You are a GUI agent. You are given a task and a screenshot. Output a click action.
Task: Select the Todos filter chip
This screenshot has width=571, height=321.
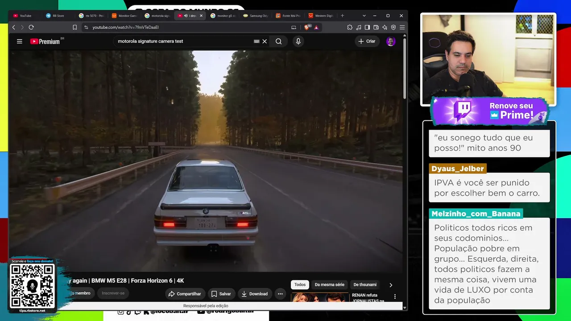(300, 284)
